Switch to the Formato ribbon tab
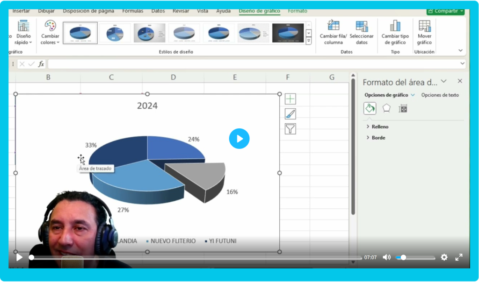Screen dimensions: 479x282 [298, 11]
